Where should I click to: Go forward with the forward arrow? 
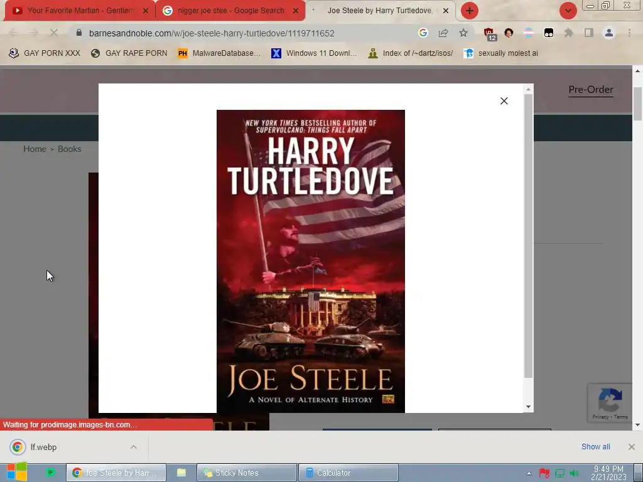click(x=34, y=33)
